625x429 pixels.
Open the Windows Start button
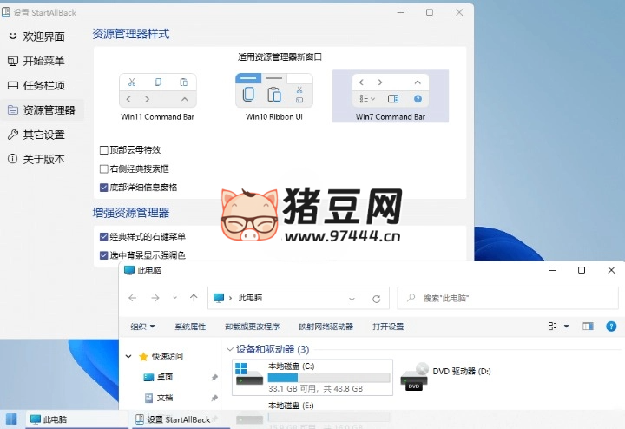pos(11,419)
